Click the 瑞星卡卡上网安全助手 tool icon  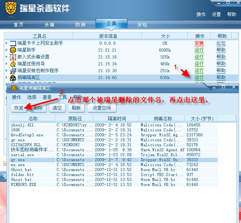coord(13,43)
